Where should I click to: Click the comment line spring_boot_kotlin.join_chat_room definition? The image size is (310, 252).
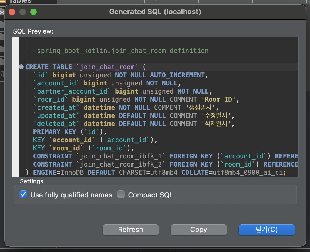(x=117, y=51)
